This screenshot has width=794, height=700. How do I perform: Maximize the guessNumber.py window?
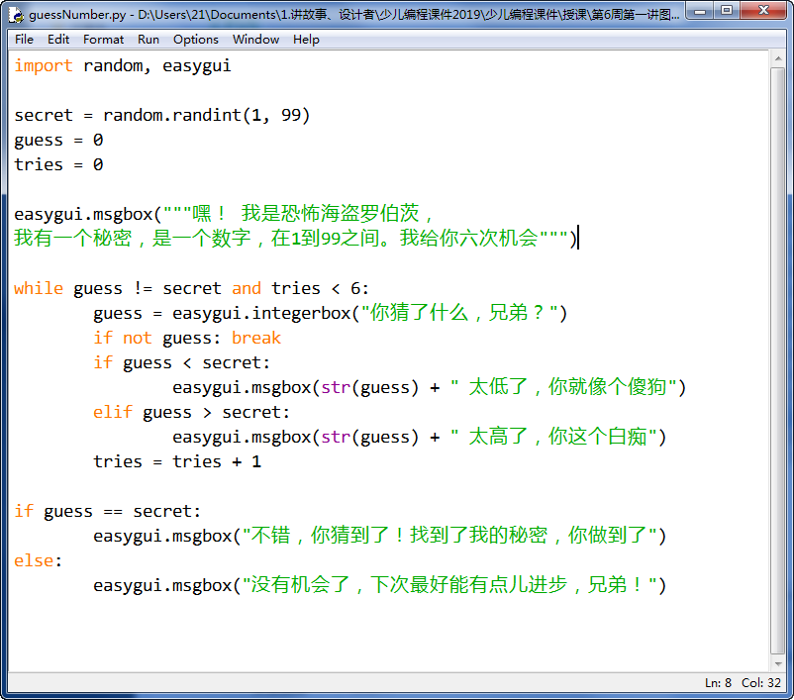(727, 11)
